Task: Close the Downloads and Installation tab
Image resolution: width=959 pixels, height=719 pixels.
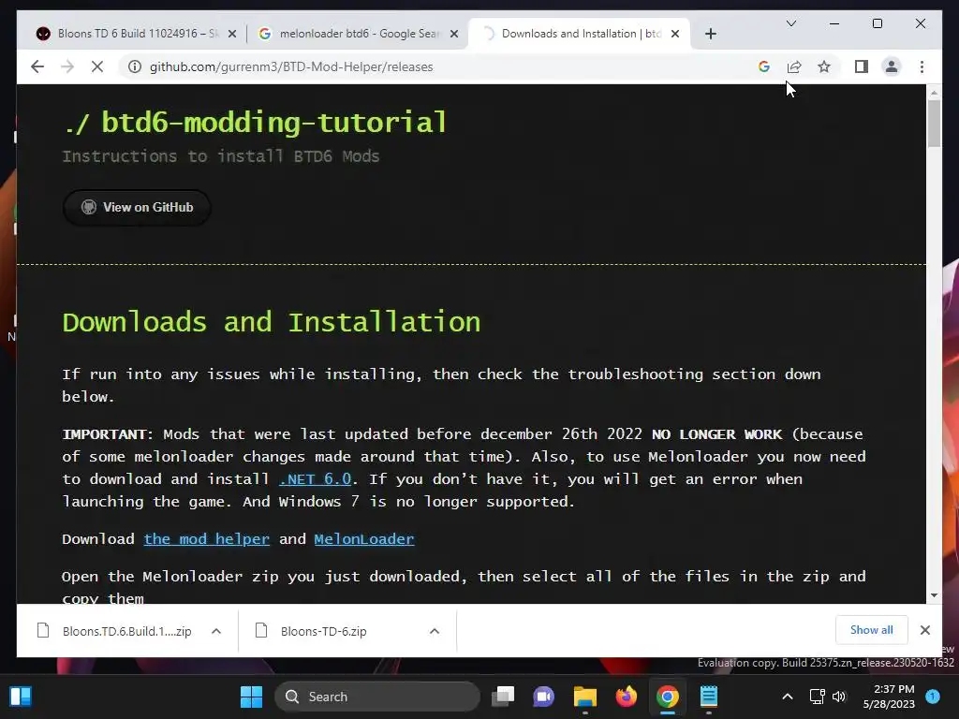Action: tap(675, 34)
